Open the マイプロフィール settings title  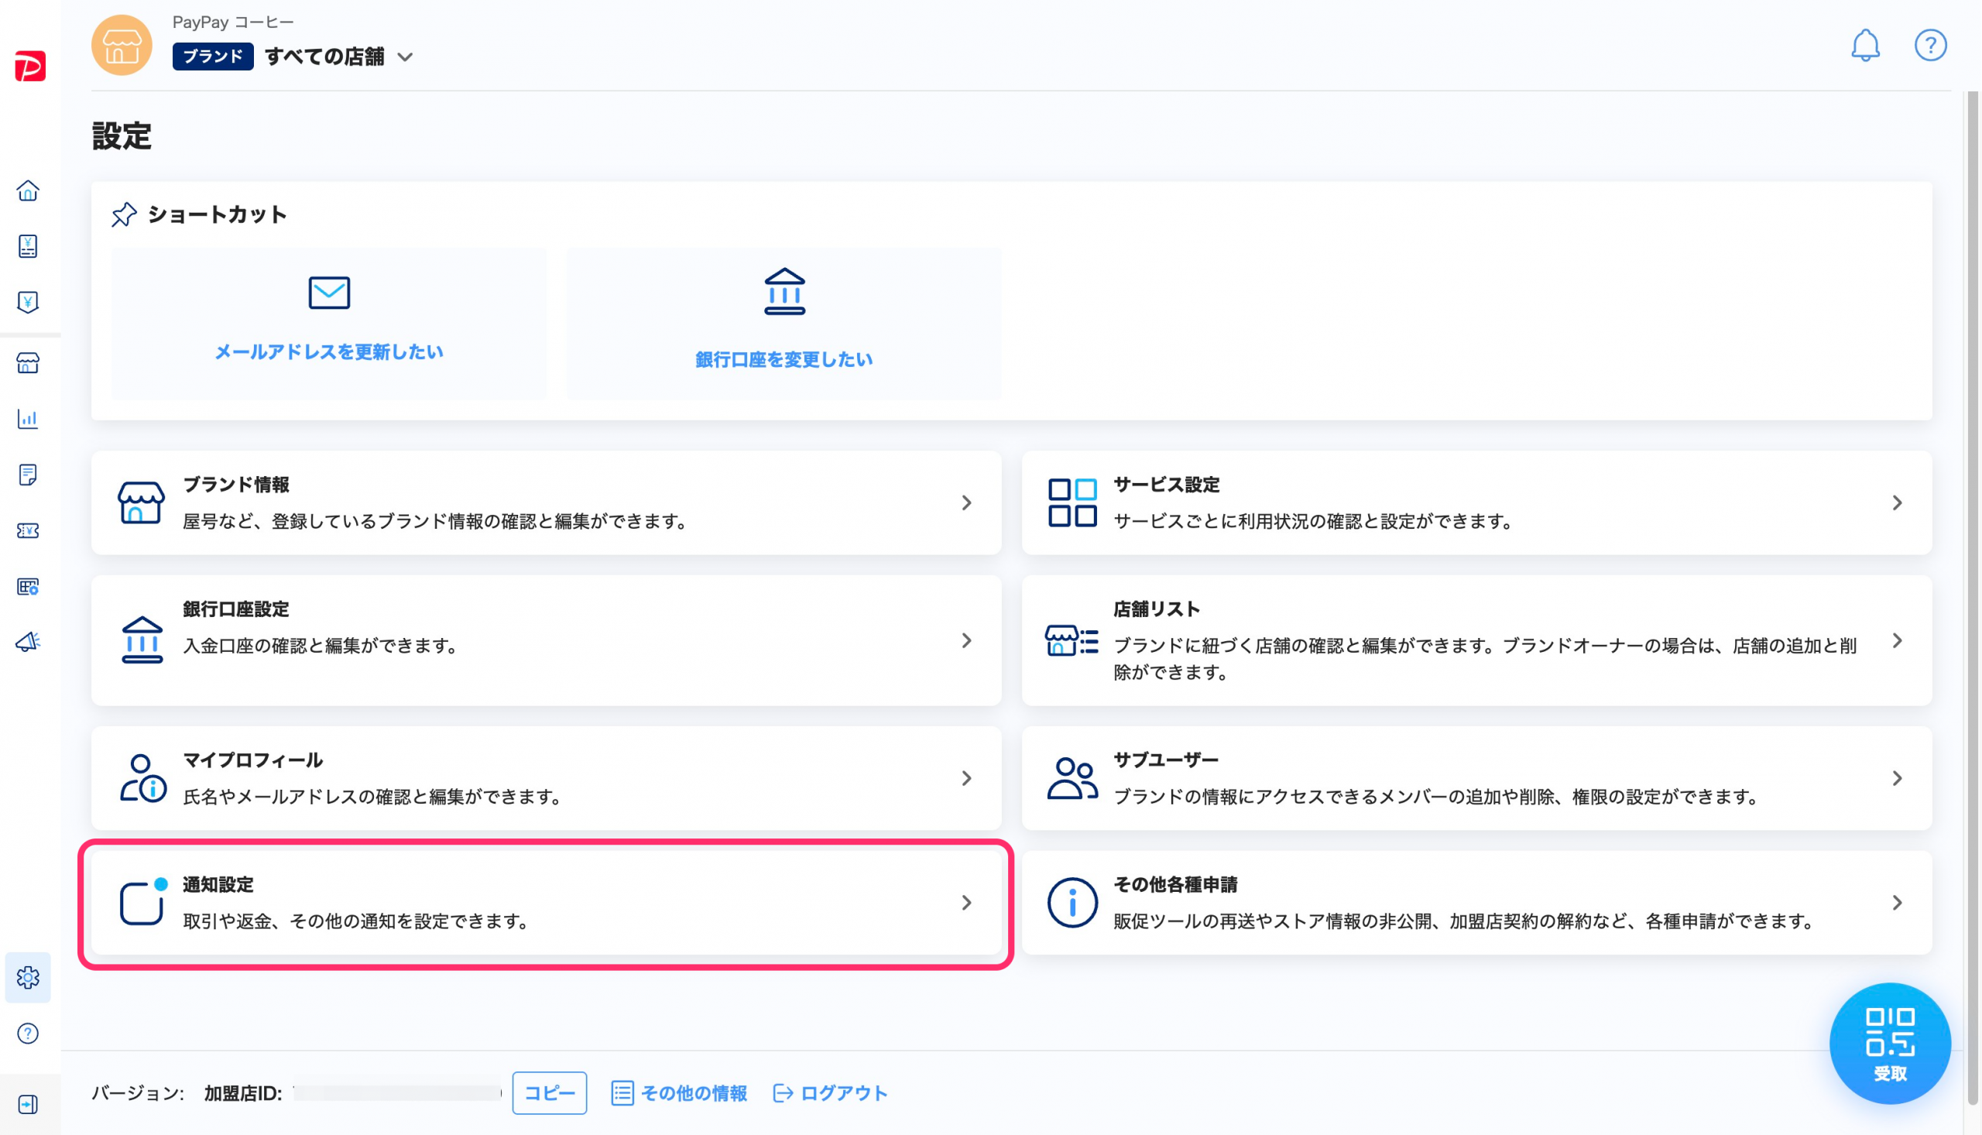tap(252, 760)
